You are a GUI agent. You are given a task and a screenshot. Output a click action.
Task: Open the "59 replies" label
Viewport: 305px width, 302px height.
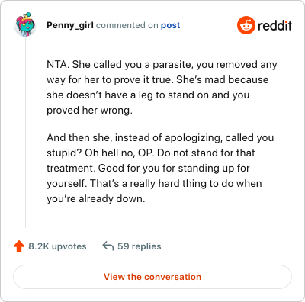point(140,246)
